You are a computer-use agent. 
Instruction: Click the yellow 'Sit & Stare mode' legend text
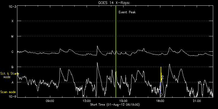10,75
